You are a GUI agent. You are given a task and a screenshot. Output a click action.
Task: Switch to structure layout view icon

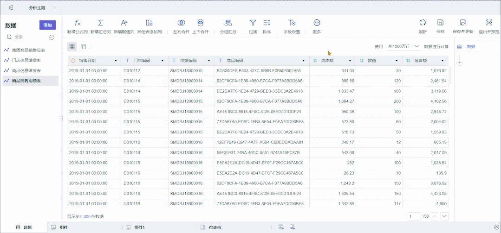(x=84, y=46)
